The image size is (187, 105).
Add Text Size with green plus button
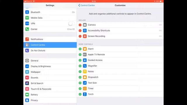pos(80,83)
